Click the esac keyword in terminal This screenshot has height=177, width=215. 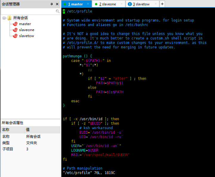pyautogui.click(x=75, y=101)
